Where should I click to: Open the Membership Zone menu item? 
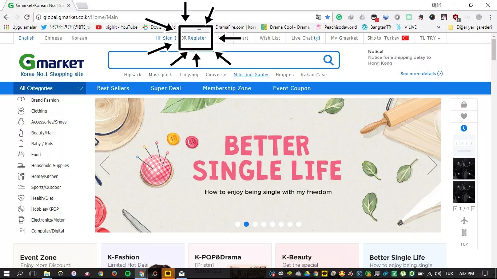click(x=227, y=88)
